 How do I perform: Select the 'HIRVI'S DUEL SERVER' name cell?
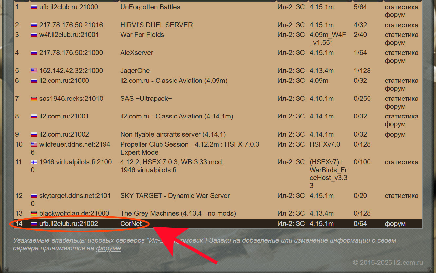coord(157,25)
